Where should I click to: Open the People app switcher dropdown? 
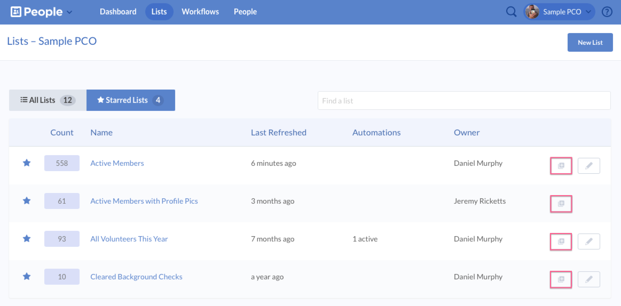click(42, 12)
